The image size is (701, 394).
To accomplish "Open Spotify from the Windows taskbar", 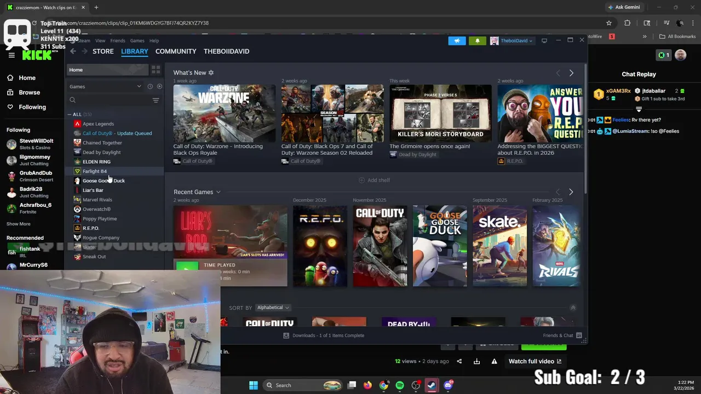I will [400, 385].
